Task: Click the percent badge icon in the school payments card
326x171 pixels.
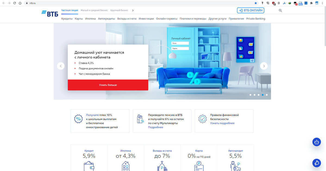Action: [x=79, y=119]
